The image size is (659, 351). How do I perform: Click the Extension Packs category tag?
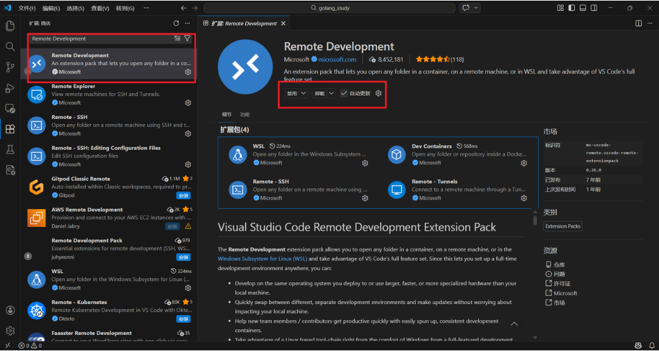click(562, 226)
